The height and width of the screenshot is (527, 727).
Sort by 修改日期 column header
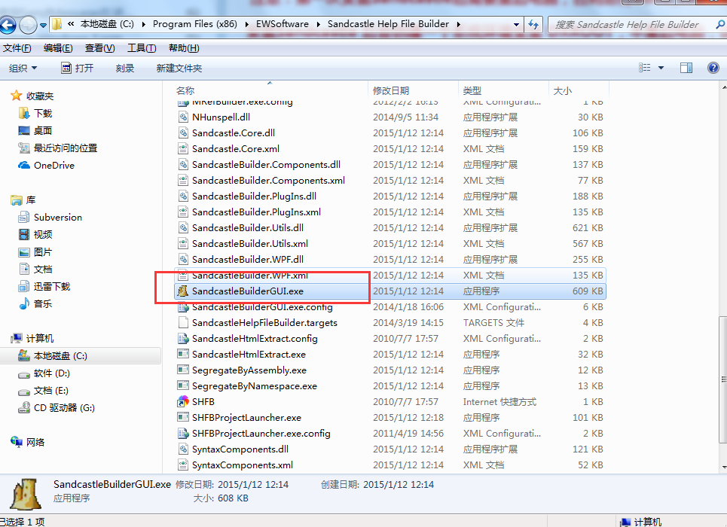click(414, 90)
